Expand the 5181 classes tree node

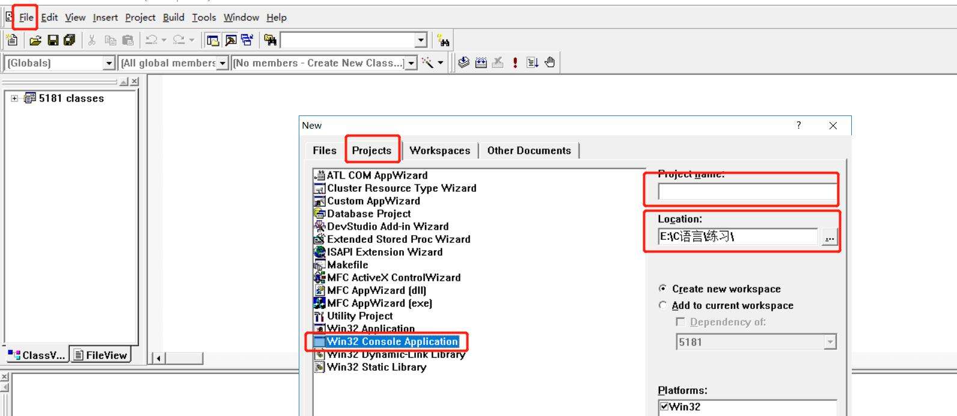click(x=14, y=99)
